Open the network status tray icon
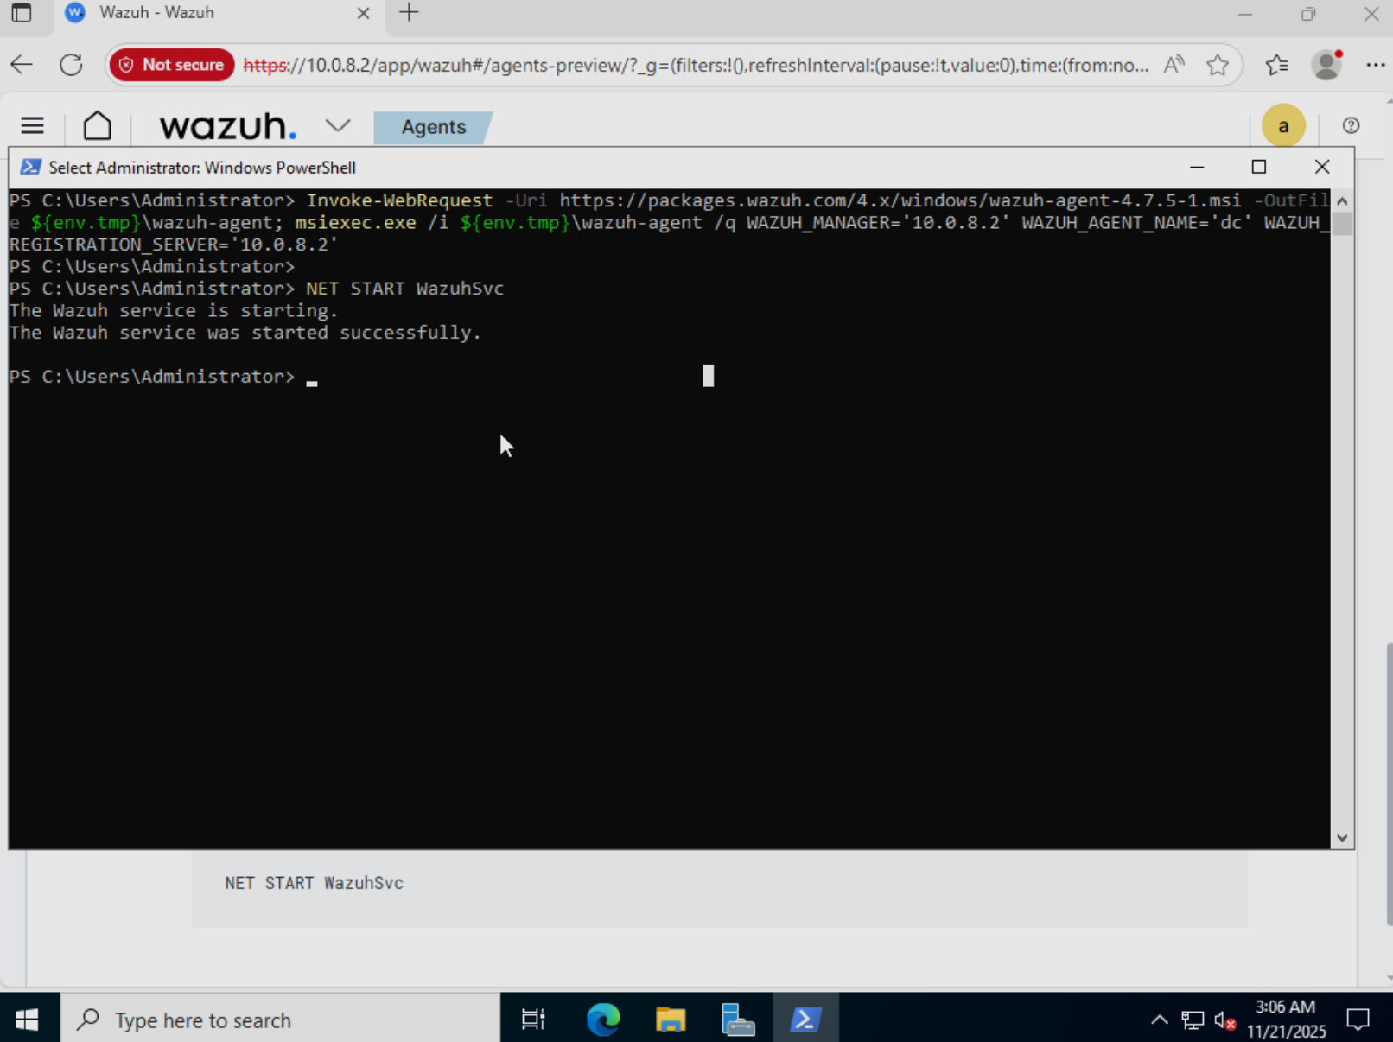Viewport: 1393px width, 1042px height. pyautogui.click(x=1193, y=1020)
